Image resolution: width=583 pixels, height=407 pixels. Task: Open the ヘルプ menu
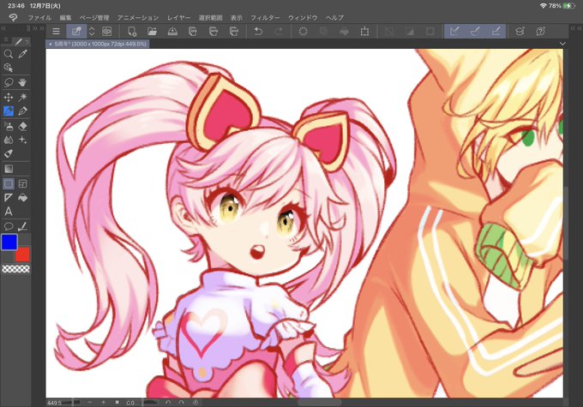(334, 17)
